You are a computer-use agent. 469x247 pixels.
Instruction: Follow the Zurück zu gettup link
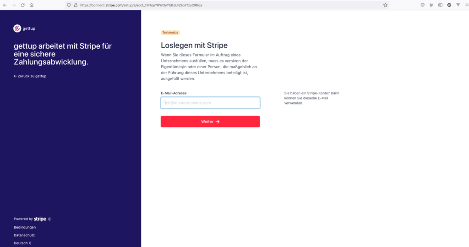click(30, 76)
